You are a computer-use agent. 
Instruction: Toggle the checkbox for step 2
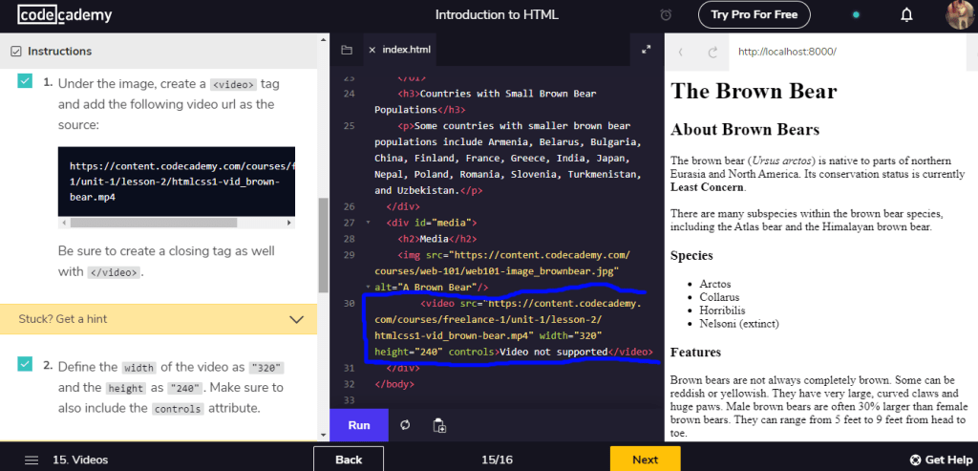pos(25,366)
